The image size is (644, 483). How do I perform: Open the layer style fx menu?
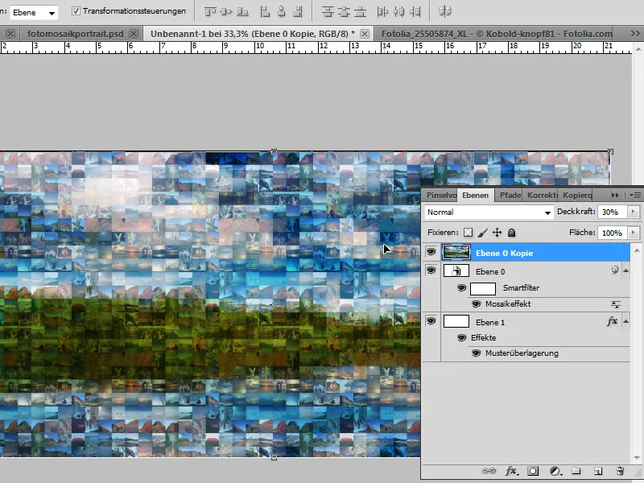(511, 471)
